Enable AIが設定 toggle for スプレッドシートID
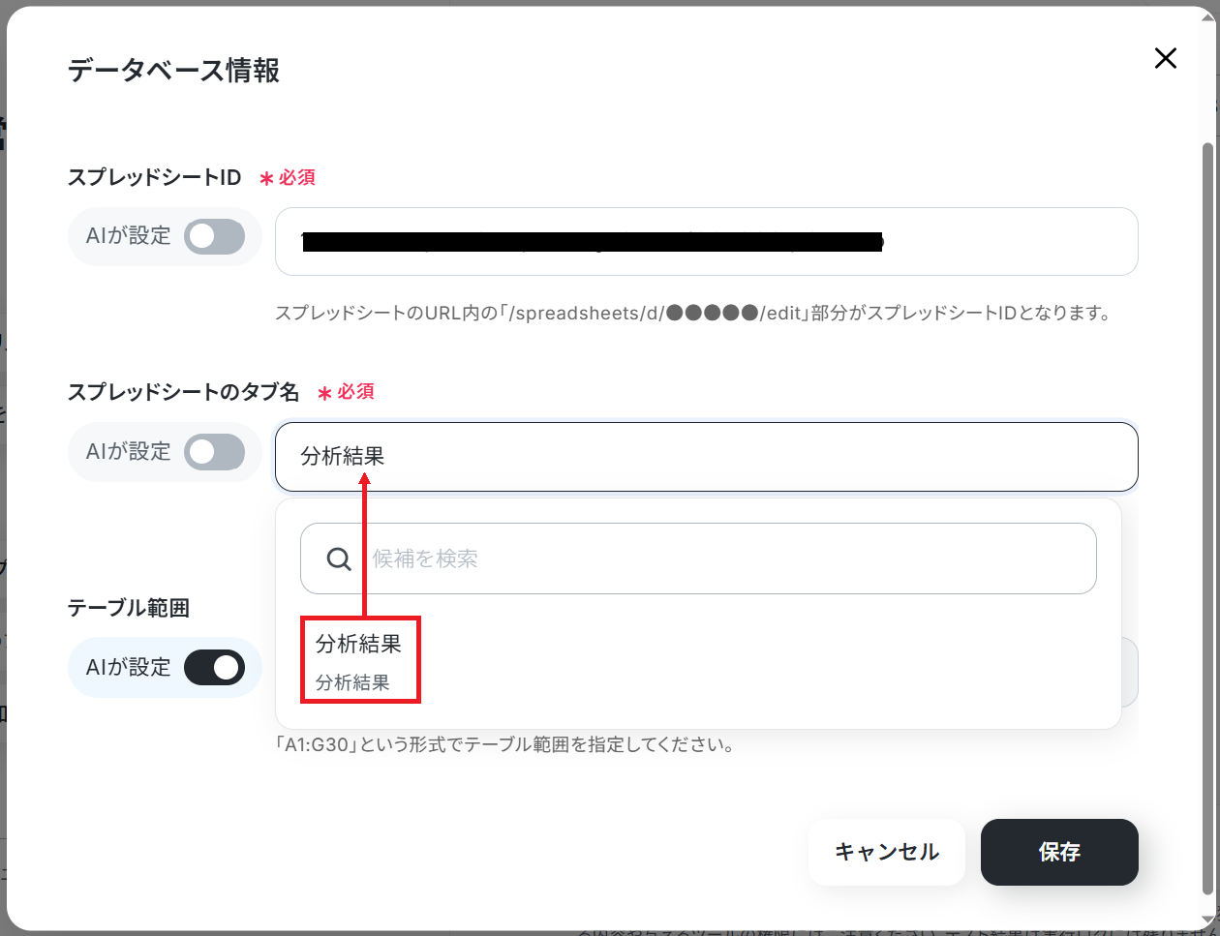The image size is (1220, 936). (215, 236)
